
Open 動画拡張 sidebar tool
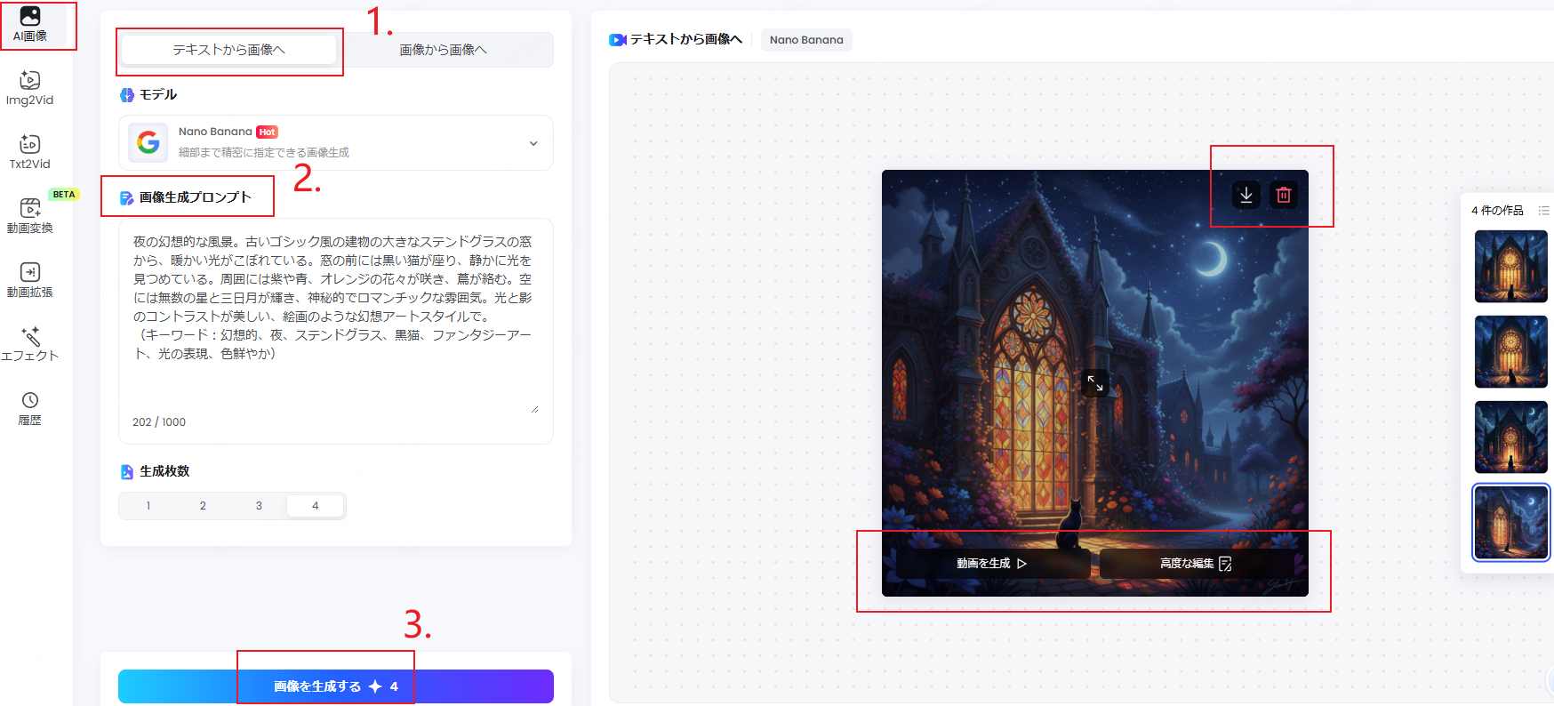30,280
